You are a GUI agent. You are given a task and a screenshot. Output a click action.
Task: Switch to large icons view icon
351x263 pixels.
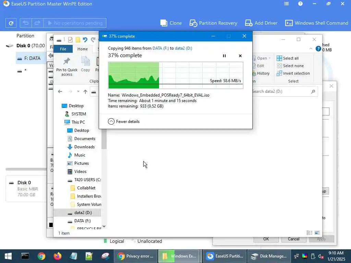(317, 233)
